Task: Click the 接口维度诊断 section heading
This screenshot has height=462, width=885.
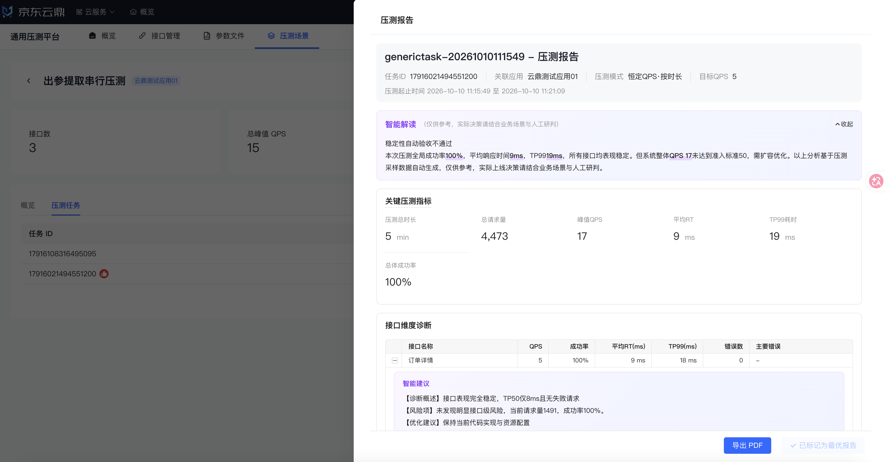Action: coord(408,325)
